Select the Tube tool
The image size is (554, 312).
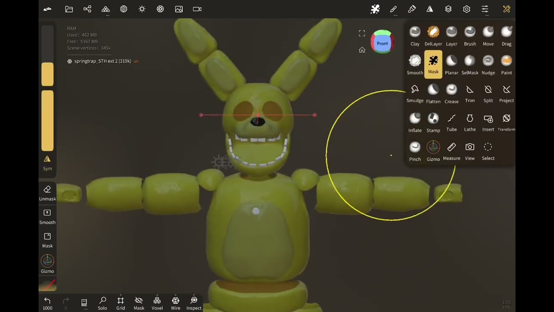tap(451, 123)
